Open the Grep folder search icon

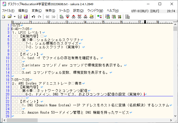tap(92, 17)
